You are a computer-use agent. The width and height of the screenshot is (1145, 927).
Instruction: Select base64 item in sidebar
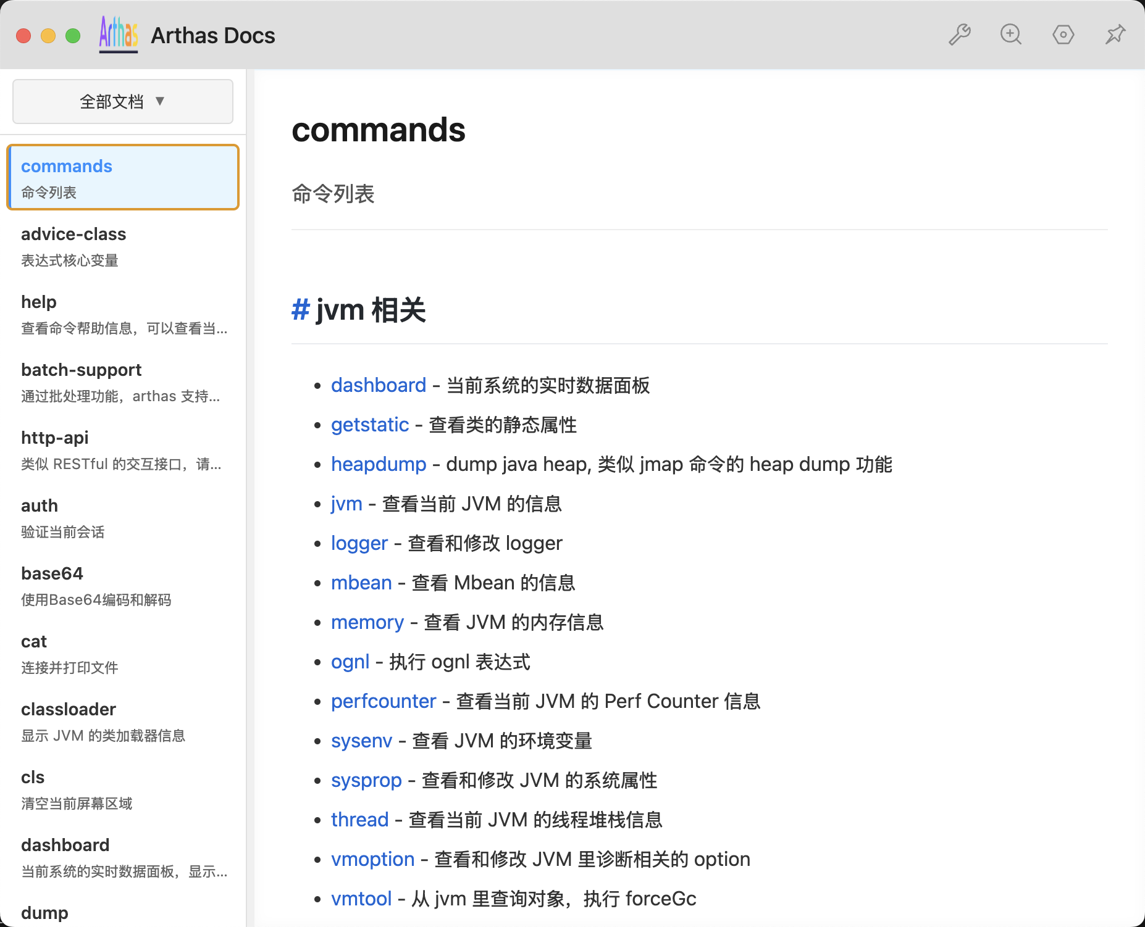(x=123, y=585)
